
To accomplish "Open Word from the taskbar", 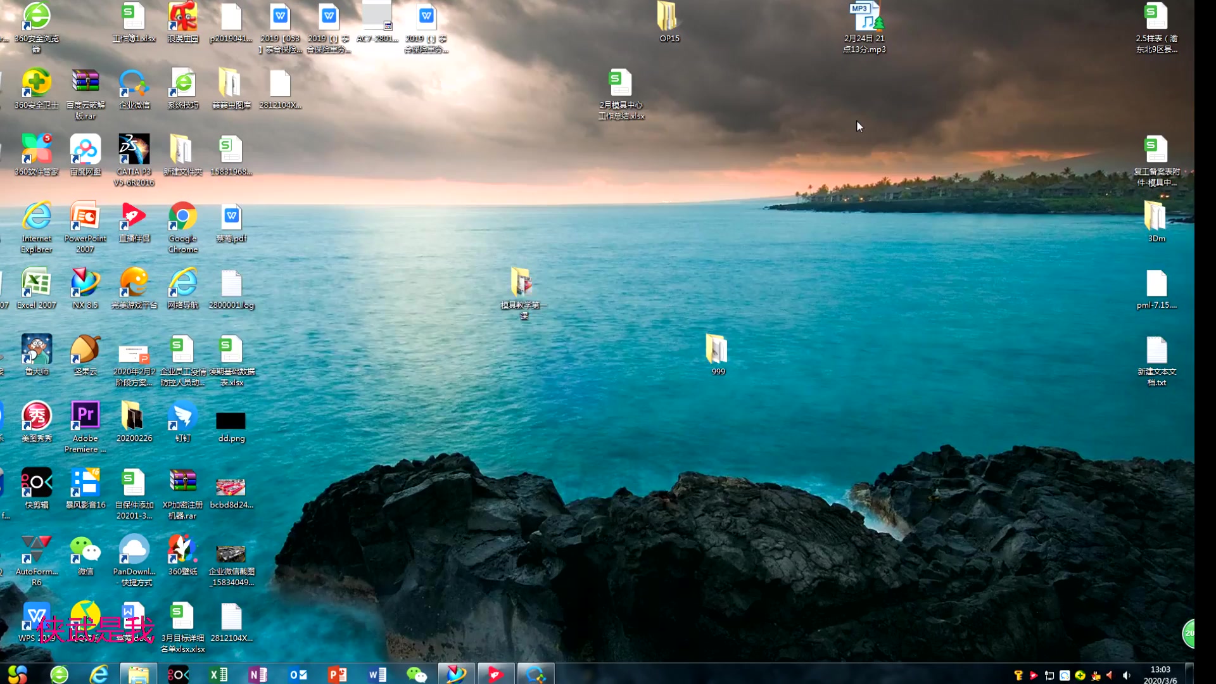I will pyautogui.click(x=377, y=674).
